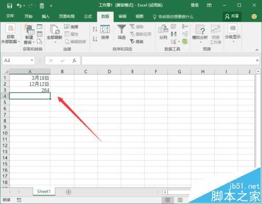The image size is (262, 204).
Task: Click the Manage Data Model green icon
Action: [x=185, y=41]
